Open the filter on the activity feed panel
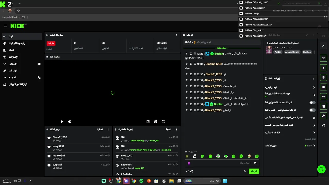The width and height of the screenshot is (329, 185). tap(100, 129)
